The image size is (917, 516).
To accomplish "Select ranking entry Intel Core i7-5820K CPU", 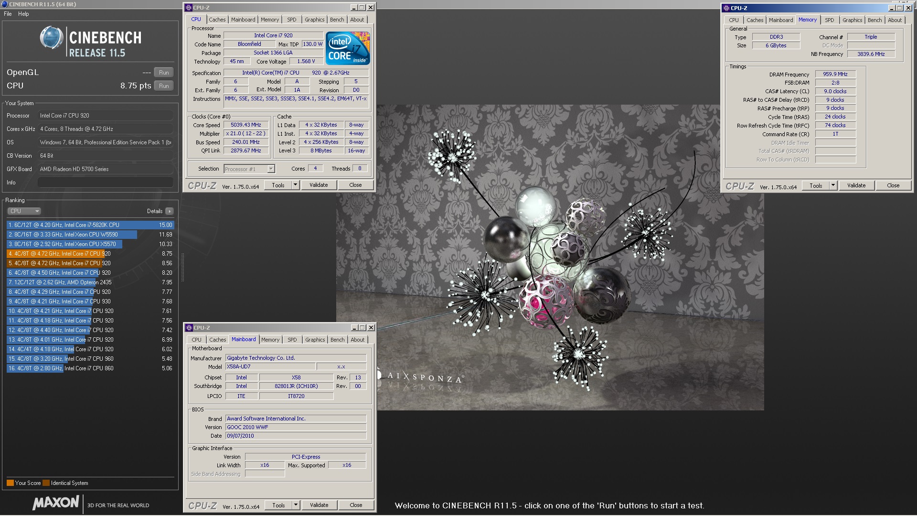I will click(90, 225).
